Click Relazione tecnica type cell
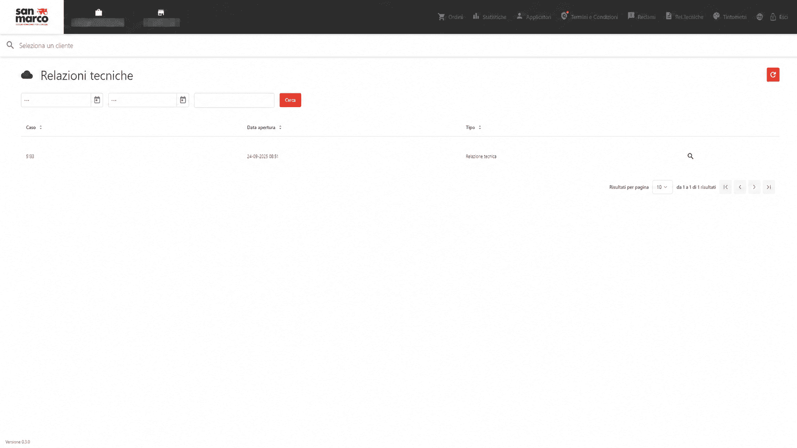The height and width of the screenshot is (448, 797). 481,156
